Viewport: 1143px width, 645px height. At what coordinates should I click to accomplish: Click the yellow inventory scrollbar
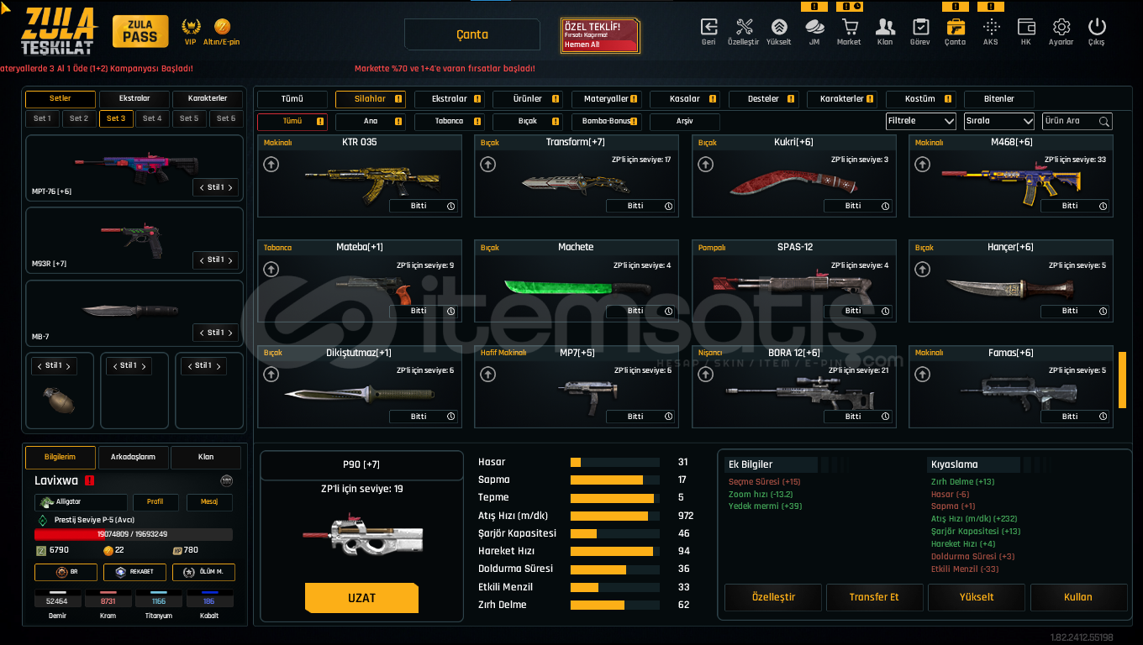click(x=1122, y=380)
